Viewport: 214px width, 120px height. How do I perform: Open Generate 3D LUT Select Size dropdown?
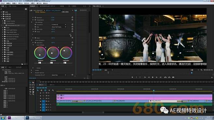pyautogui.click(x=59, y=75)
